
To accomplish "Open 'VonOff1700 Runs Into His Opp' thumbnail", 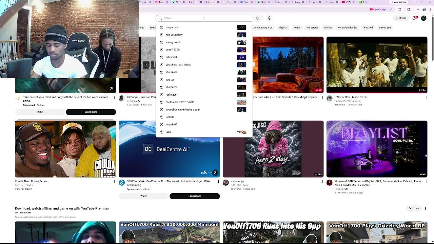I will pos(273,232).
